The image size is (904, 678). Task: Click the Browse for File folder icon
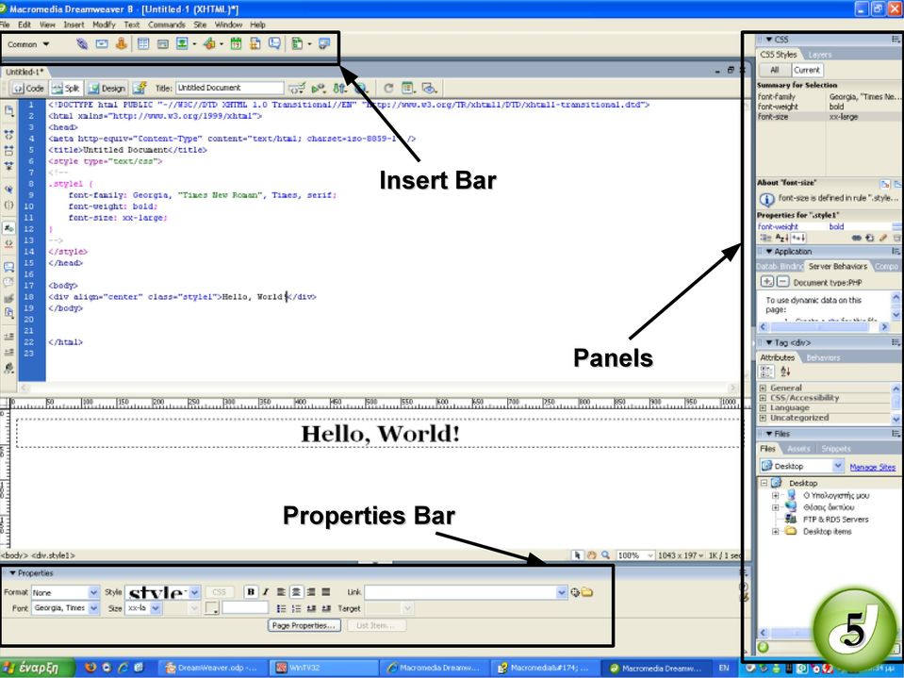[x=587, y=592]
